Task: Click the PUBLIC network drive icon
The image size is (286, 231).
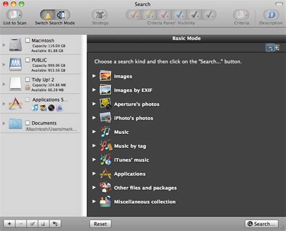Action: [x=16, y=64]
